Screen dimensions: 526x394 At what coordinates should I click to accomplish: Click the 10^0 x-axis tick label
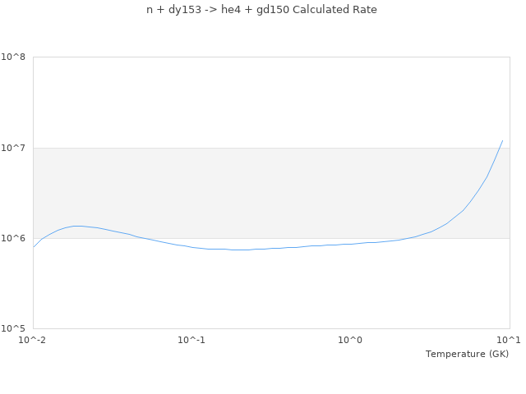(351, 340)
